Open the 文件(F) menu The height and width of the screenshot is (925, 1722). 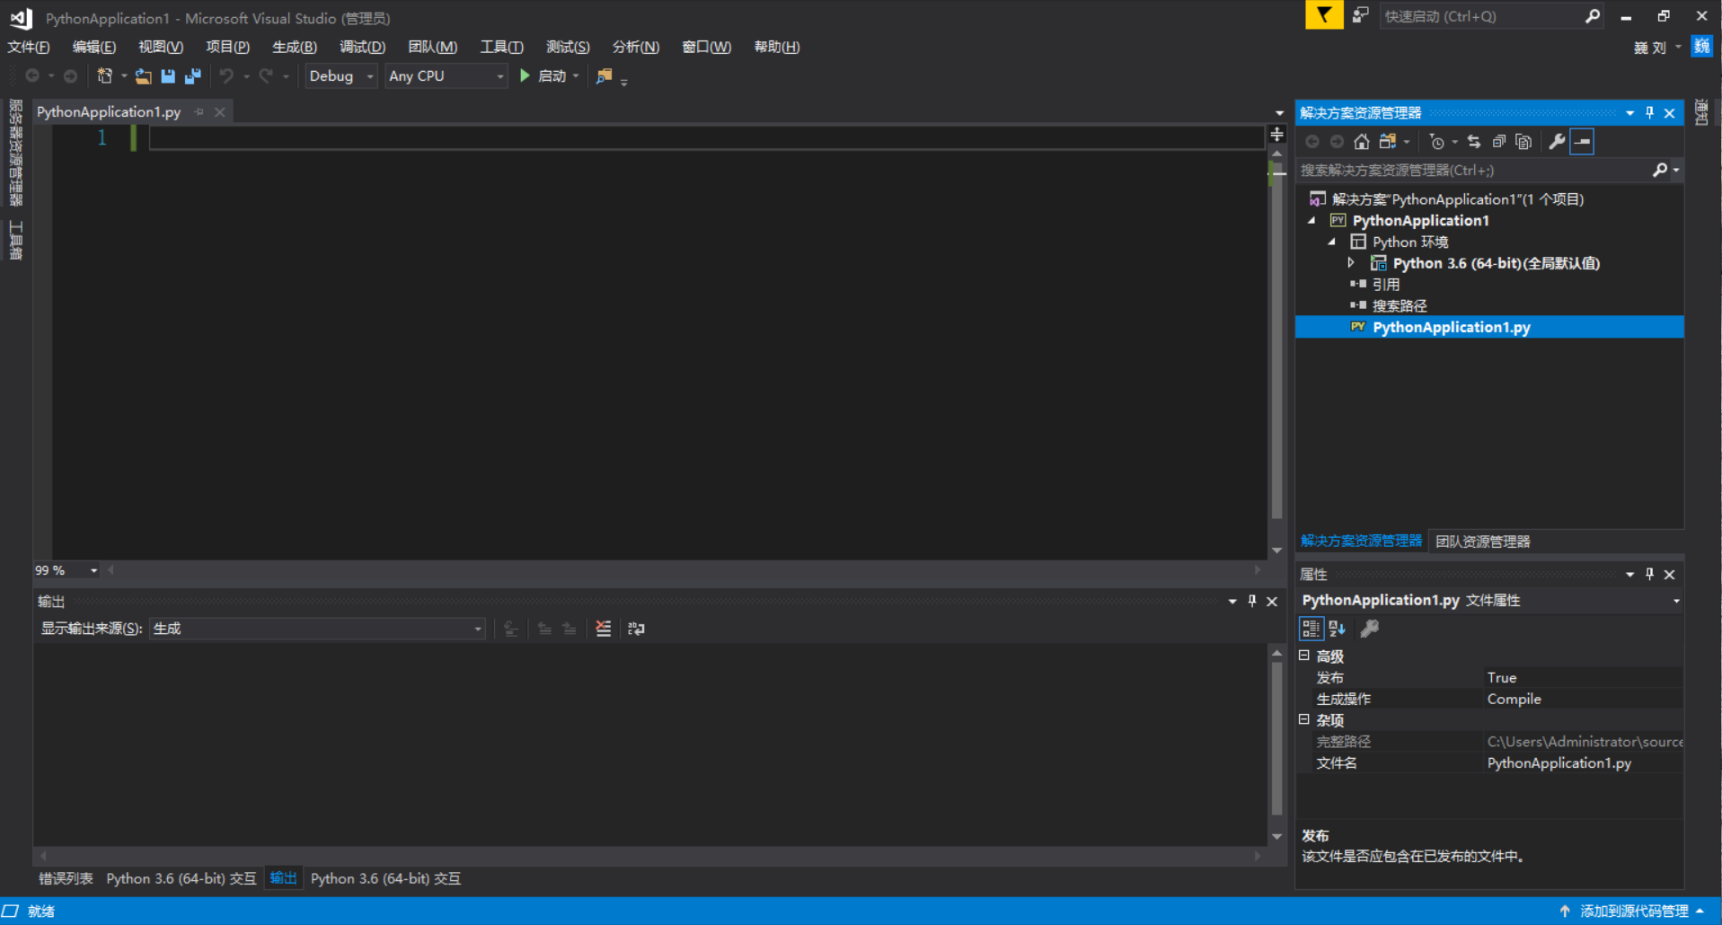(x=29, y=47)
